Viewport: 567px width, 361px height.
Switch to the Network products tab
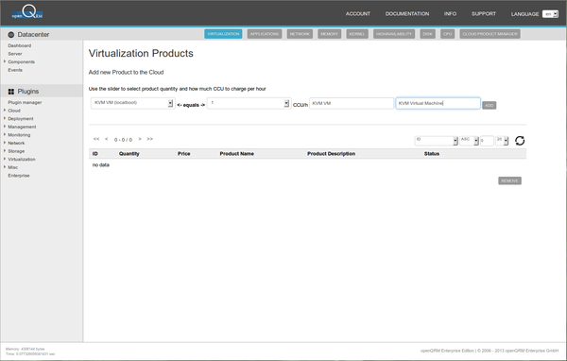[x=300, y=34]
